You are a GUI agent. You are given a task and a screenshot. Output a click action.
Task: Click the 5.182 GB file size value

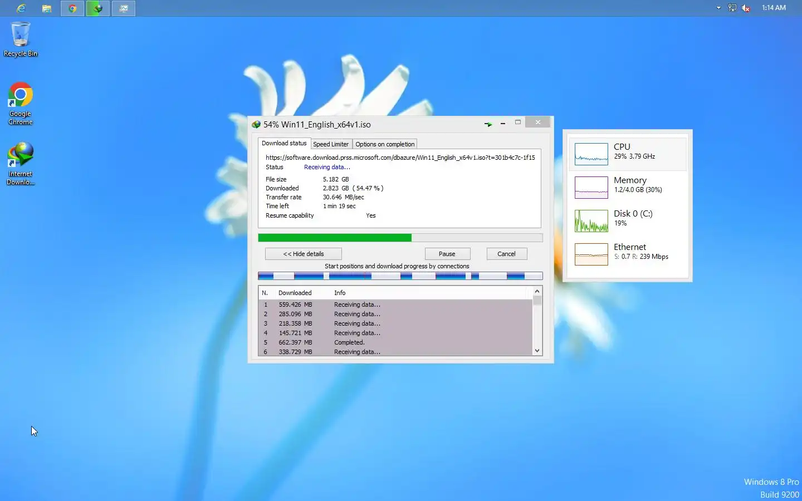pos(336,179)
